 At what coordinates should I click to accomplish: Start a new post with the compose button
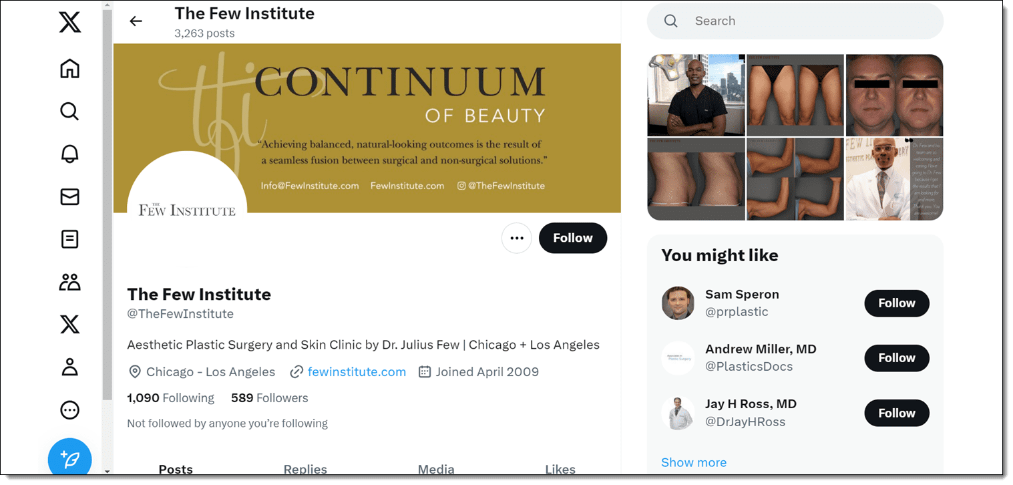pos(69,458)
